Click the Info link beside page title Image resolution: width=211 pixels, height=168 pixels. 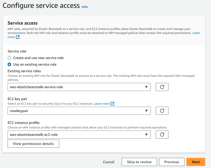85,7
